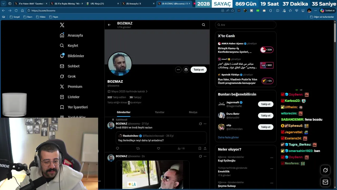The height and width of the screenshot is (190, 337).
Task: Open the Mayıs 2025 joined date link
Action: 128,91
